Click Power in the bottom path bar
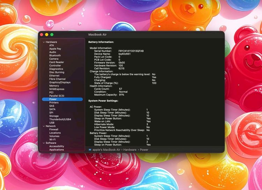Image resolution: width=262 pixels, height=190 pixels. [144, 150]
